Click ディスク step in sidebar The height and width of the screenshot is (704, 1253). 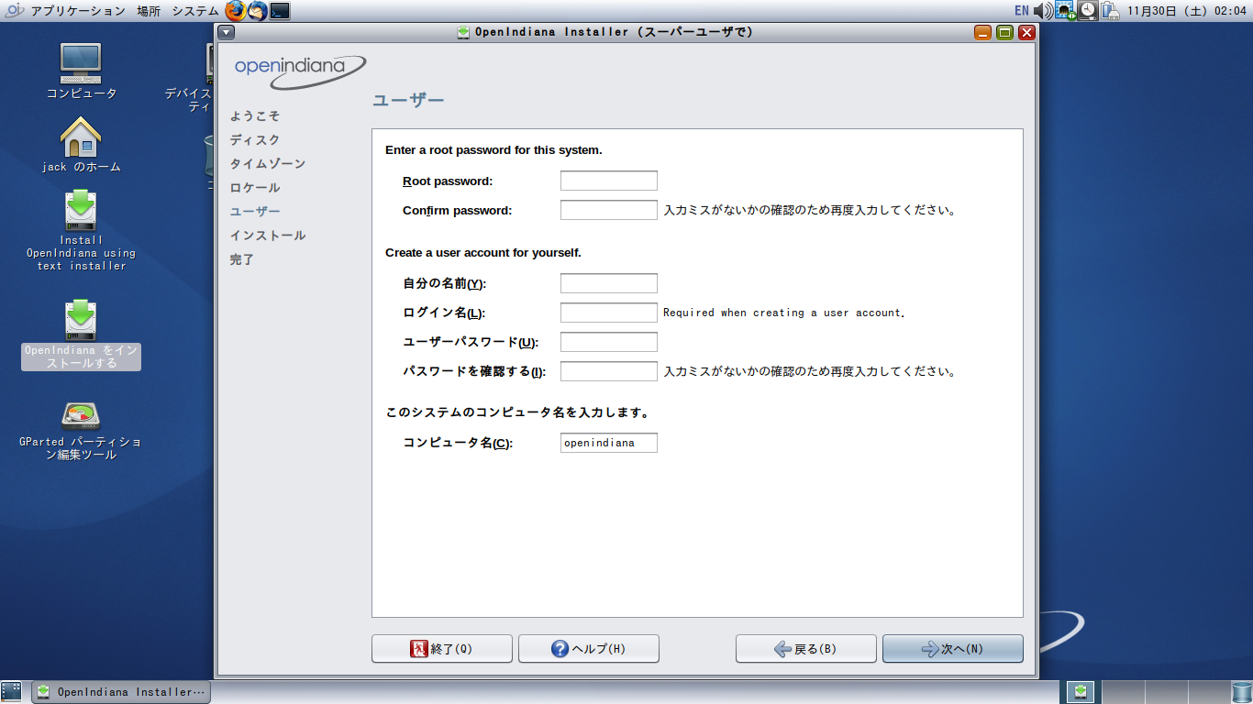pyautogui.click(x=255, y=140)
